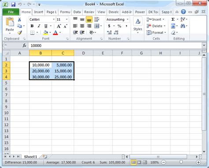This screenshot has width=209, height=168.
Task: Center text horizontally
Action: [82, 26]
